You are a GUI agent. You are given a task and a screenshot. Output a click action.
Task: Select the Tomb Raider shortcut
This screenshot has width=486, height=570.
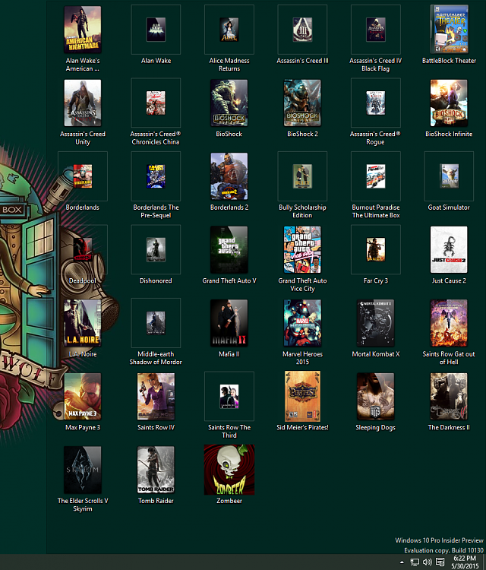pos(156,470)
